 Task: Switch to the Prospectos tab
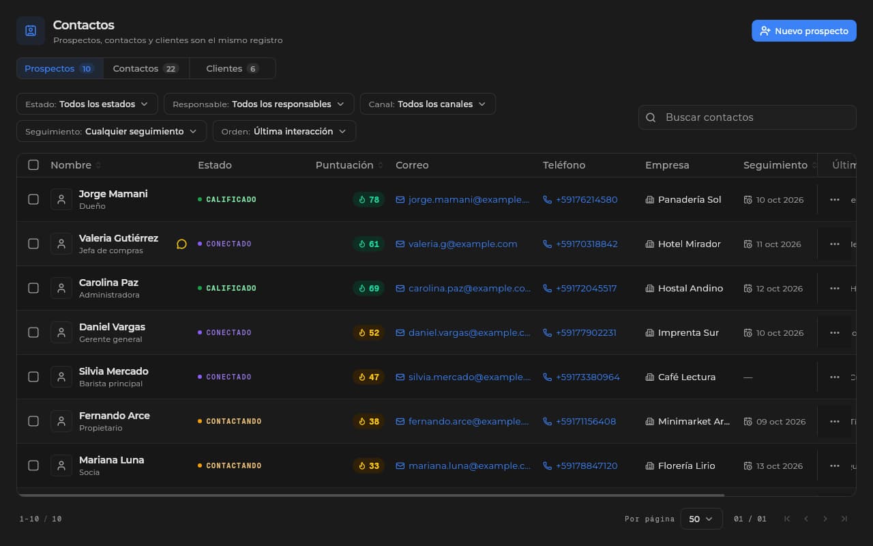(x=59, y=68)
